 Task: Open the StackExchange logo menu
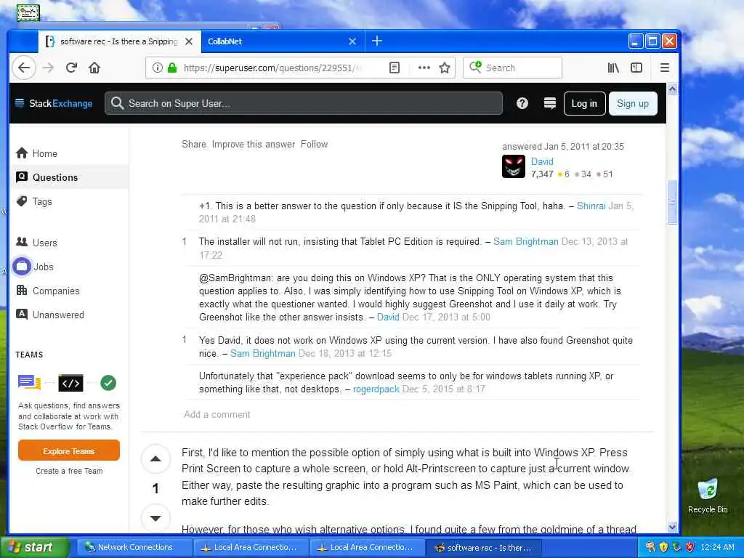tap(54, 103)
